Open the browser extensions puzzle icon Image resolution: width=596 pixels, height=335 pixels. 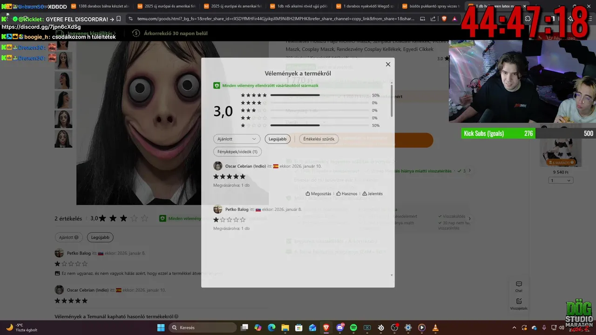(528, 19)
